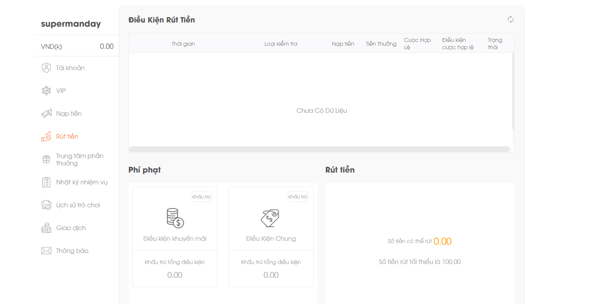Click the VIP badge icon
This screenshot has height=304, width=595.
point(46,91)
